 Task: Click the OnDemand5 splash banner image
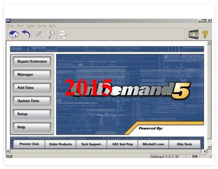pos(130,94)
